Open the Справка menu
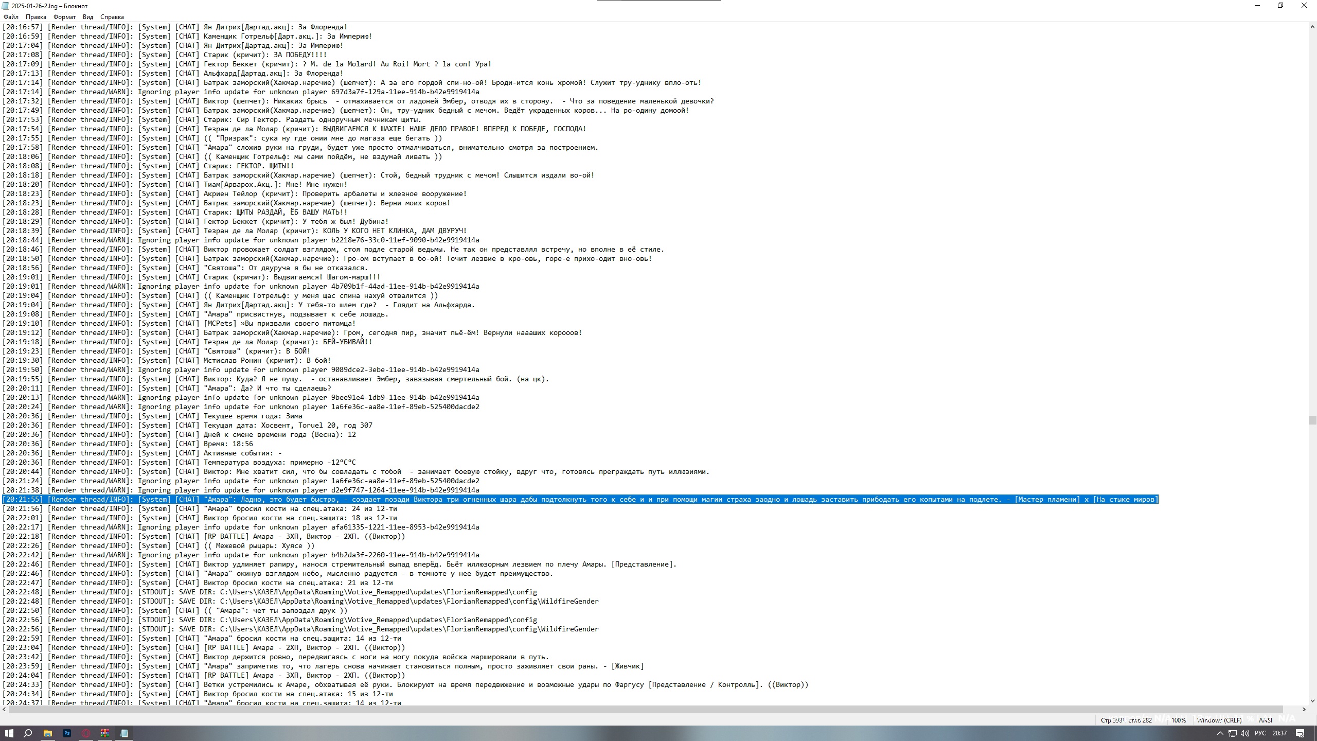Viewport: 1317px width, 741px height. [112, 17]
